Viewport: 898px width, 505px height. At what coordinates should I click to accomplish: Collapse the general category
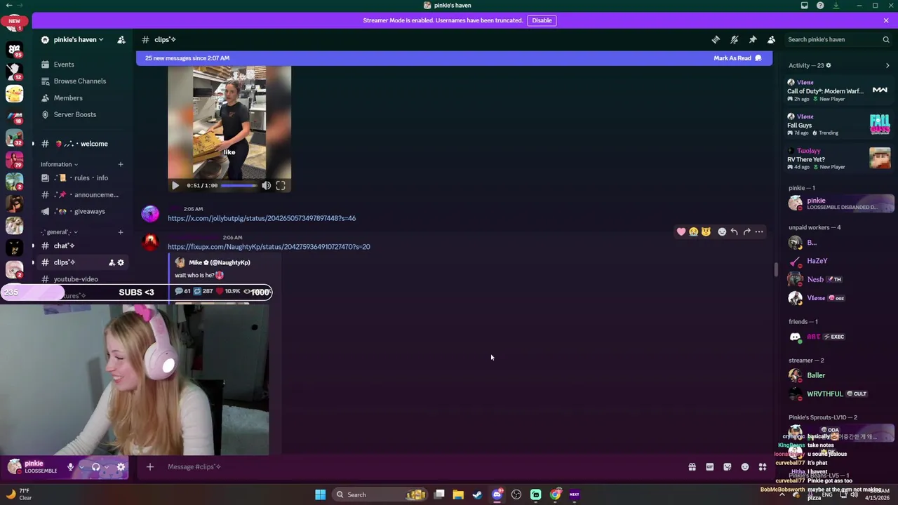click(x=59, y=232)
